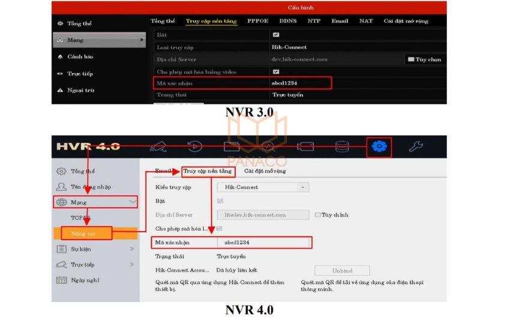The height and width of the screenshot is (320, 510).
Task: Click the Trạng thái Trực tuyến value in NVR 3.0
Action: pyautogui.click(x=288, y=95)
